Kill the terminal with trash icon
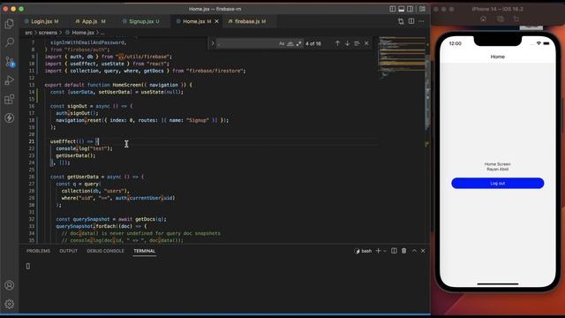 tap(404, 251)
